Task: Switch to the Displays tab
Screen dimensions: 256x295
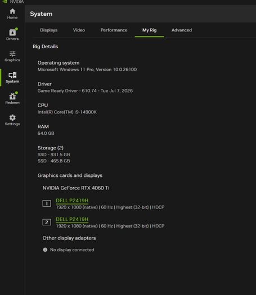Action: [48, 30]
